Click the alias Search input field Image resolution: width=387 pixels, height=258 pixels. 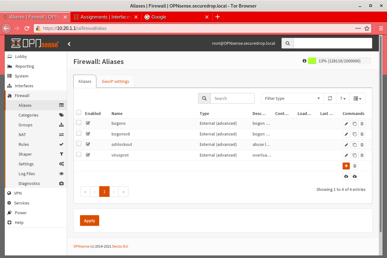coord(232,98)
